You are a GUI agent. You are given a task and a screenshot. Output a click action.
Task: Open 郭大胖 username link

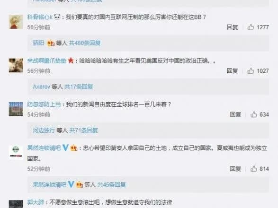[36, 202]
